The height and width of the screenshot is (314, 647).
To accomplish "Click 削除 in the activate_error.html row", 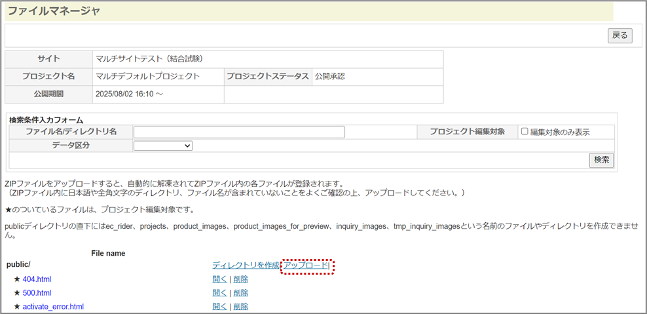I will pos(240,307).
